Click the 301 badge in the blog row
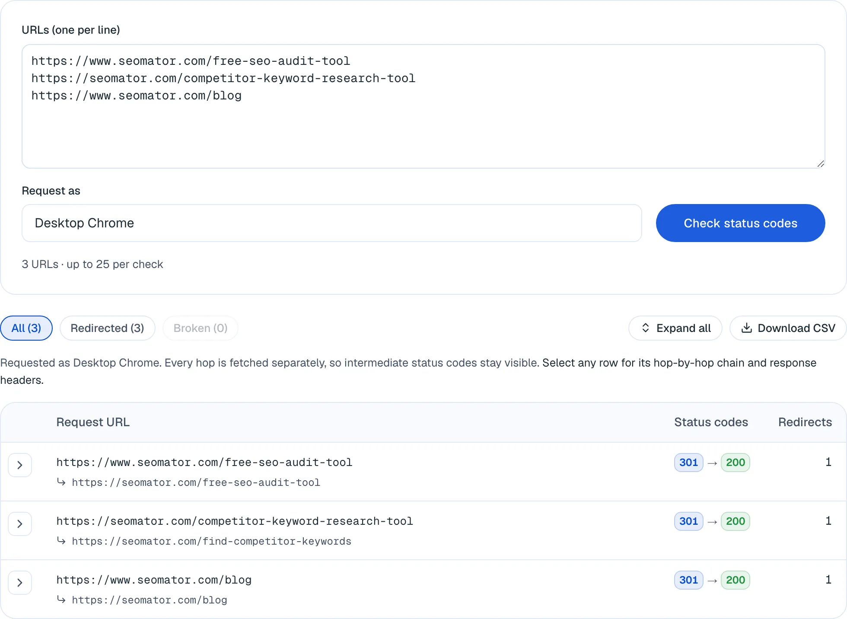The image size is (847, 619). pyautogui.click(x=689, y=580)
